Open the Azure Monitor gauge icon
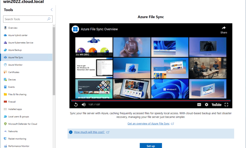Image resolution: width=246 pixels, height=148 pixels. point(5,65)
